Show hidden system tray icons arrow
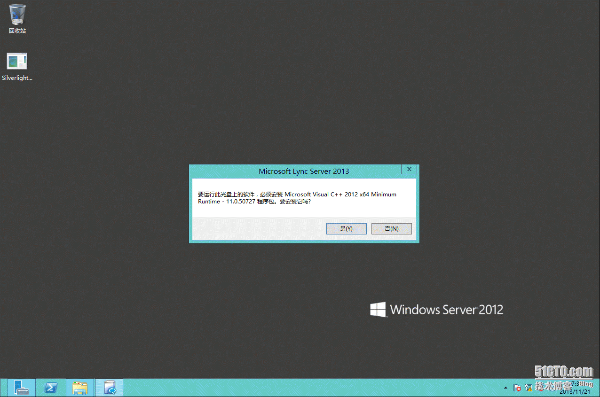 tap(505, 388)
